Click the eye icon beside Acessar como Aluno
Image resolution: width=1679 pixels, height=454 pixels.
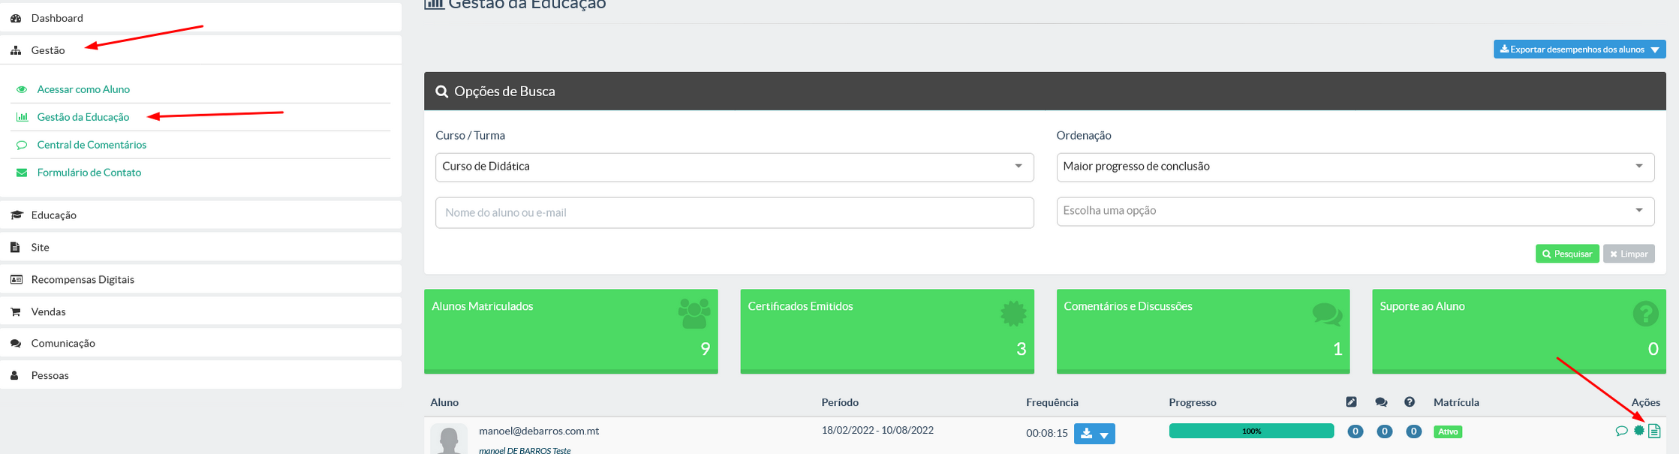[x=22, y=89]
